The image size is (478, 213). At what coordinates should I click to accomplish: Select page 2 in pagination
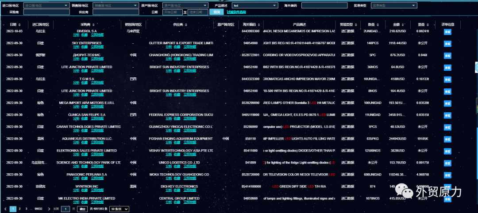[x=20, y=209]
